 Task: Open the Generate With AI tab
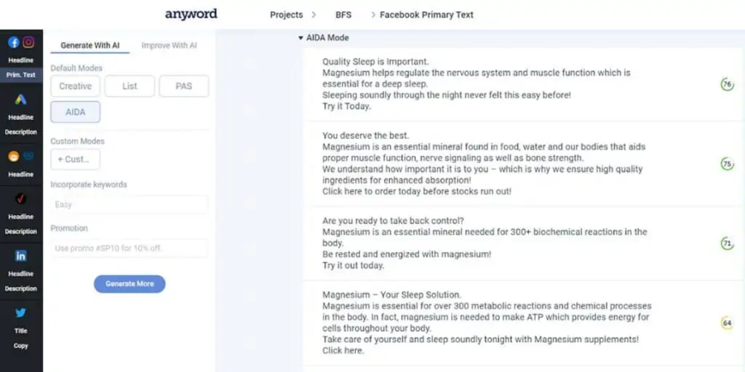tap(89, 45)
